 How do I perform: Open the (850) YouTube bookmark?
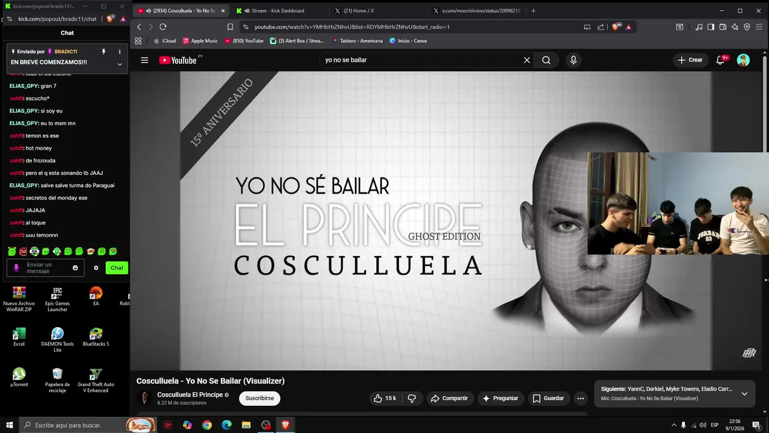(x=244, y=41)
